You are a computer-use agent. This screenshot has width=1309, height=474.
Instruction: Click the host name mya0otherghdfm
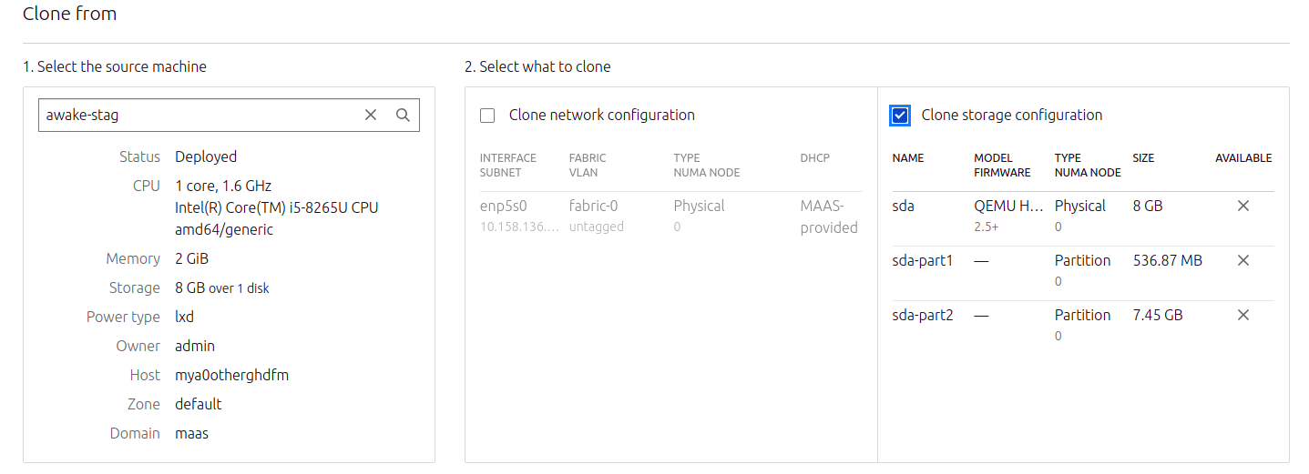click(x=231, y=375)
